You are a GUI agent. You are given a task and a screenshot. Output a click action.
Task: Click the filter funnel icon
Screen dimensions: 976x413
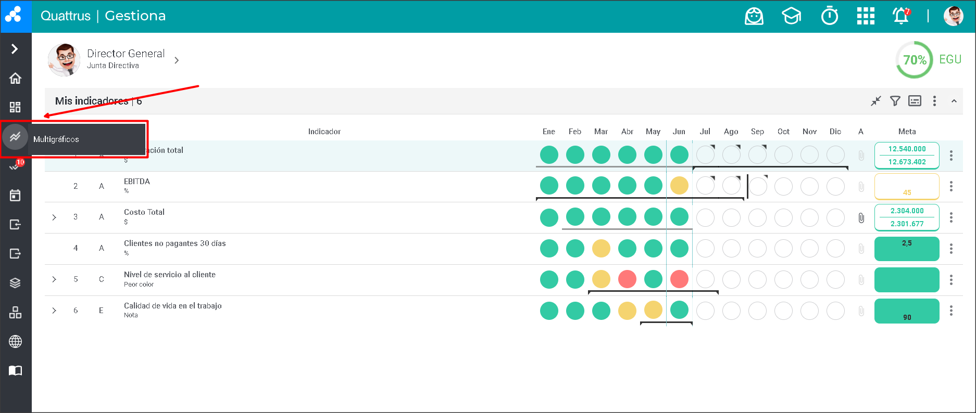(x=895, y=101)
